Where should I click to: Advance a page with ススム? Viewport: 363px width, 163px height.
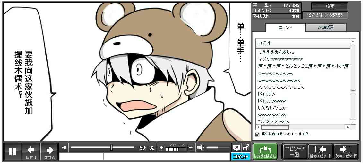[x=49, y=151]
